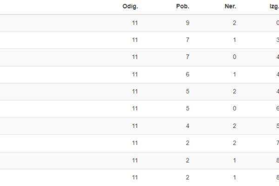Click Ner. value 2 in first row
The image size is (279, 186).
click(x=234, y=23)
